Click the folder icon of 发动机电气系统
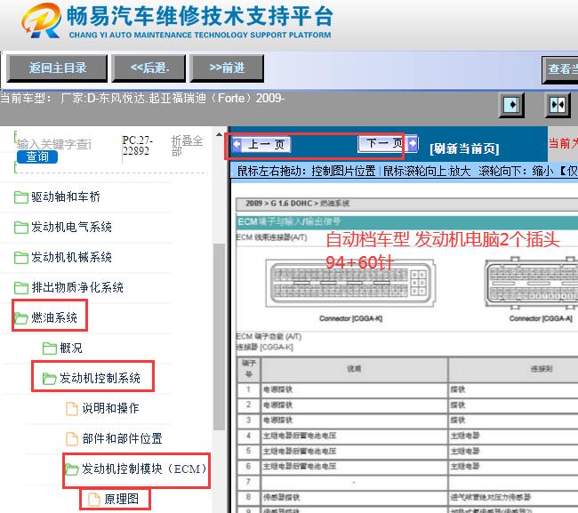Screen dimensions: 578x513 pos(21,228)
